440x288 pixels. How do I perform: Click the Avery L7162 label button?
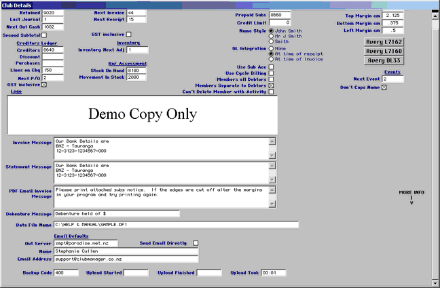pos(385,41)
